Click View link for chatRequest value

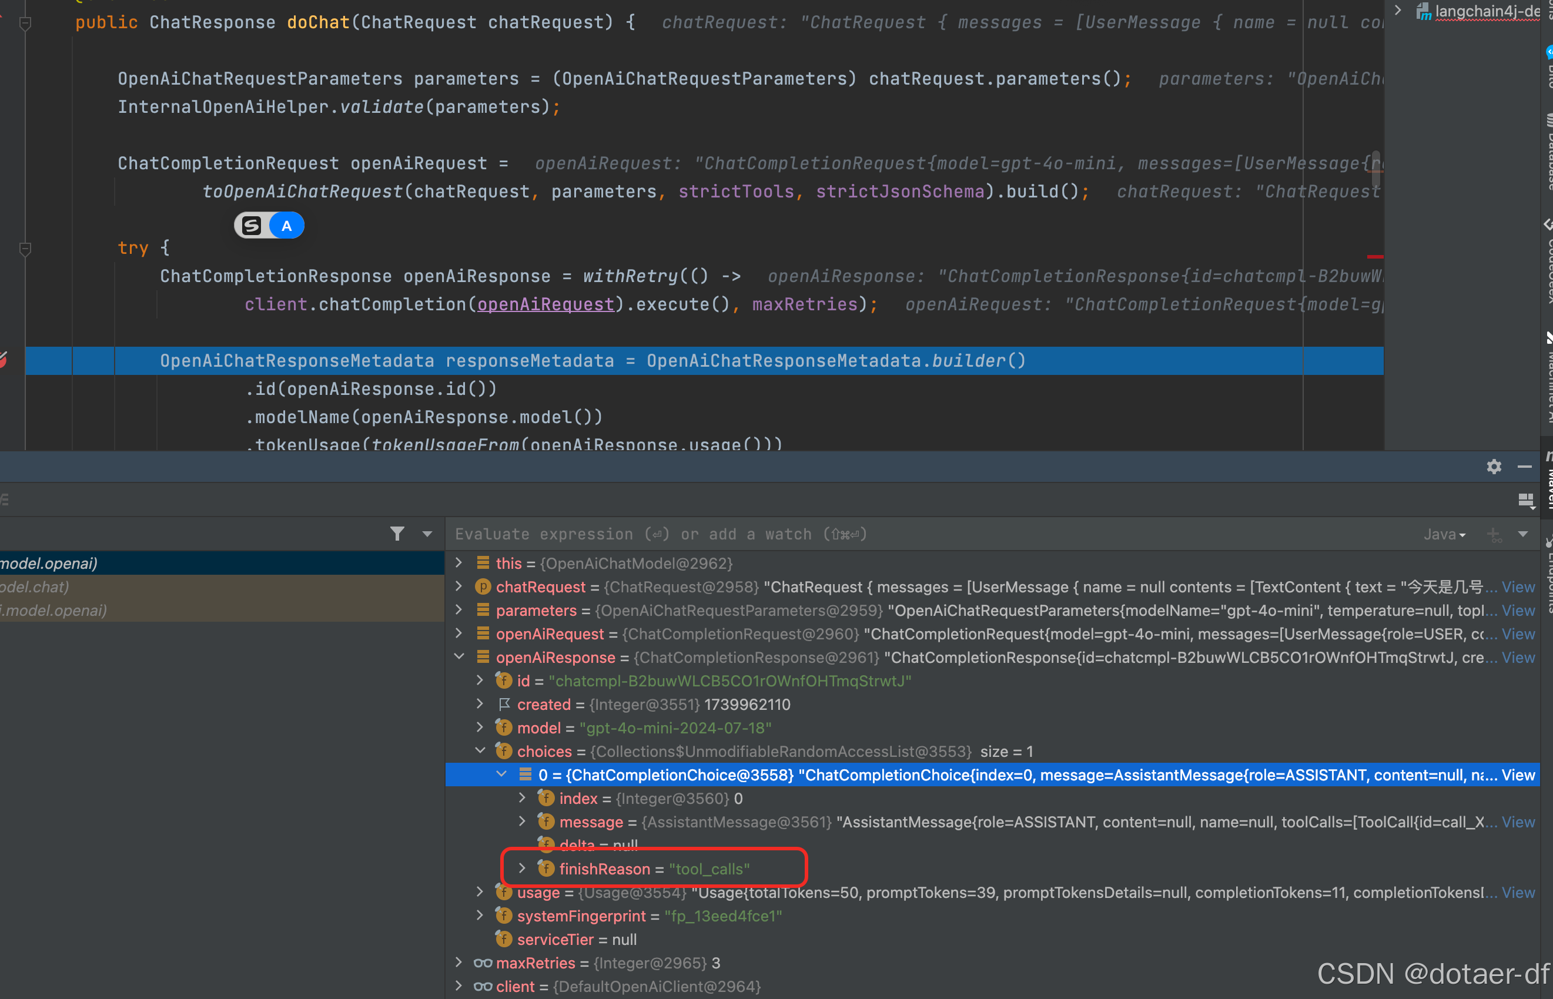pos(1518,587)
